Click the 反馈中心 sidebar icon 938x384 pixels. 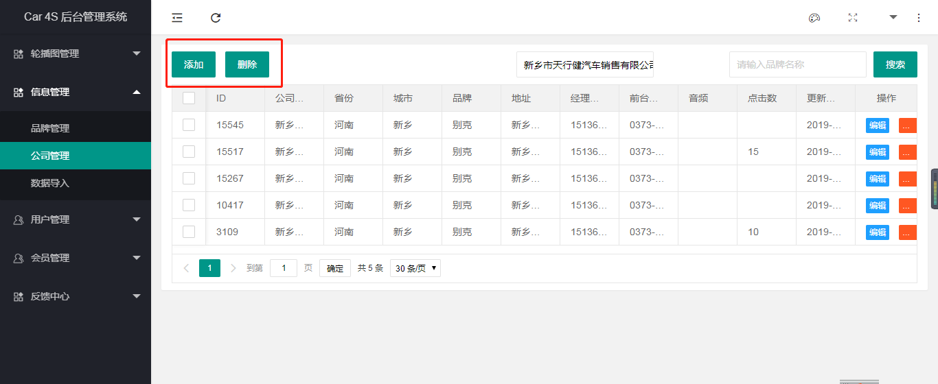pyautogui.click(x=19, y=296)
